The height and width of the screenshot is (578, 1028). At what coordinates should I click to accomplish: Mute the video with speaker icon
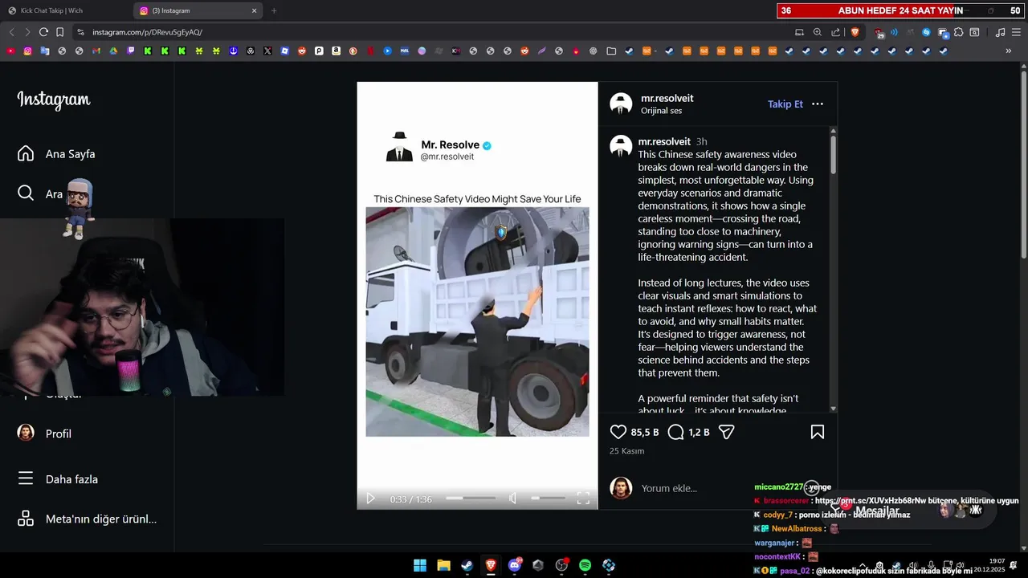click(x=512, y=499)
